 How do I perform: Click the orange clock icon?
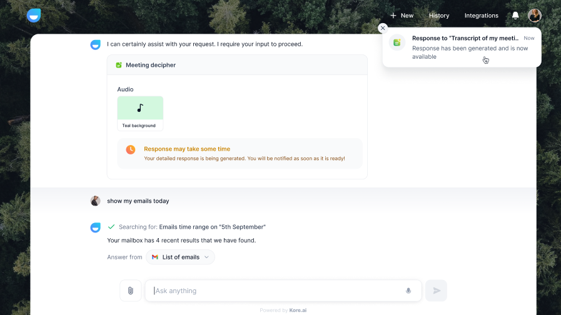coord(131,149)
